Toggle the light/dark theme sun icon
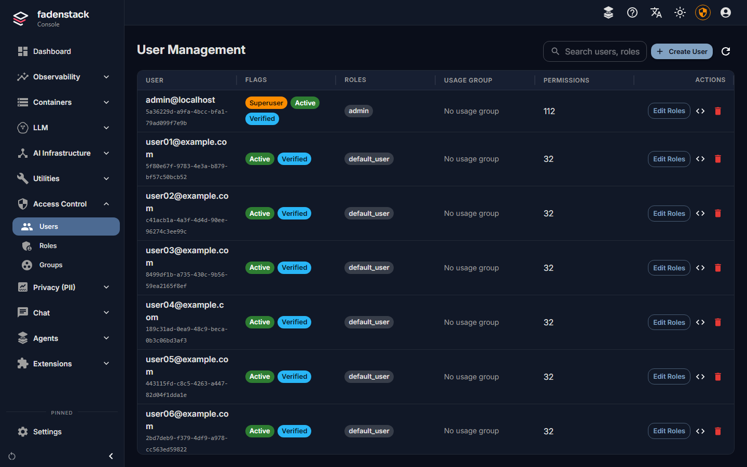This screenshot has height=467, width=747. click(x=680, y=12)
